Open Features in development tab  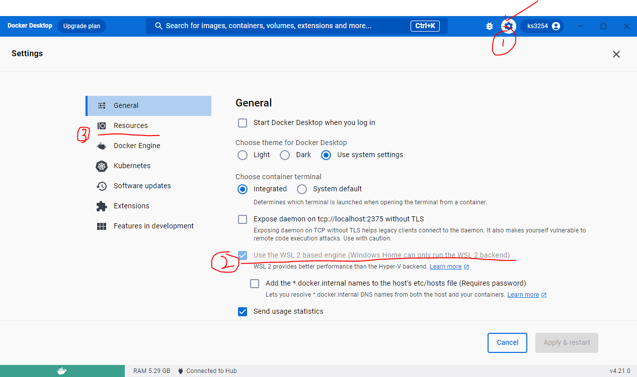tap(148, 226)
